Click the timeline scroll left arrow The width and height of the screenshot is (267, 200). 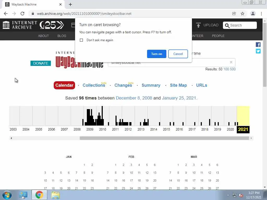click(x=11, y=138)
